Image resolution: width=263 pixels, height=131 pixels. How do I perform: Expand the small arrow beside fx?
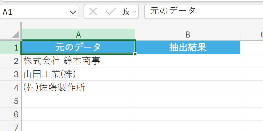pos(134,12)
